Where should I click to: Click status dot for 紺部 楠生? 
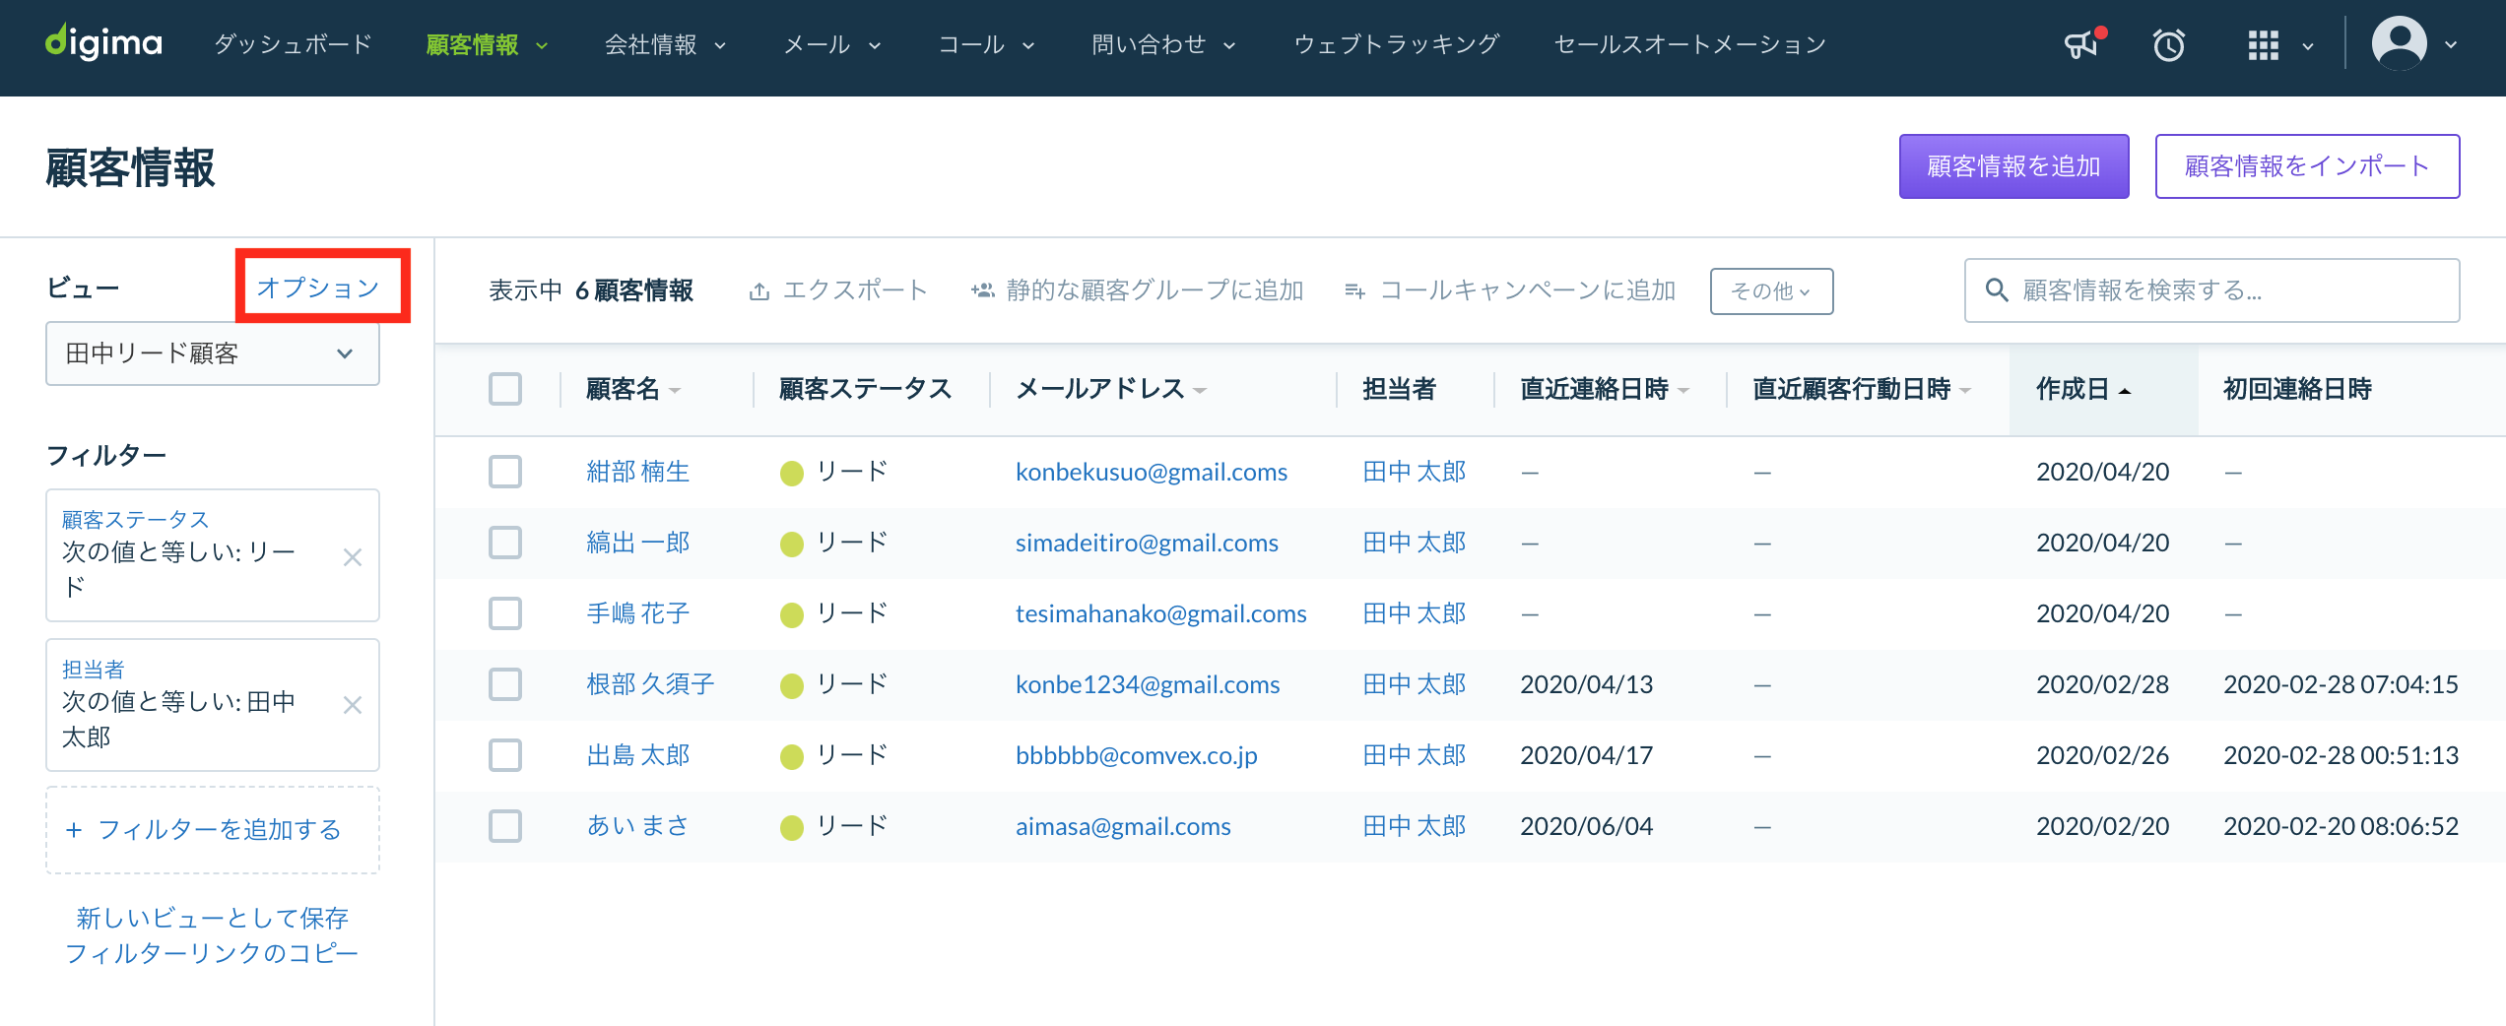point(791,474)
